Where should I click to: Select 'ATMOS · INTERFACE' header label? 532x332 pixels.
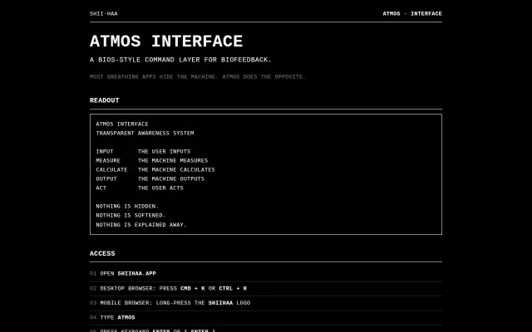point(412,14)
